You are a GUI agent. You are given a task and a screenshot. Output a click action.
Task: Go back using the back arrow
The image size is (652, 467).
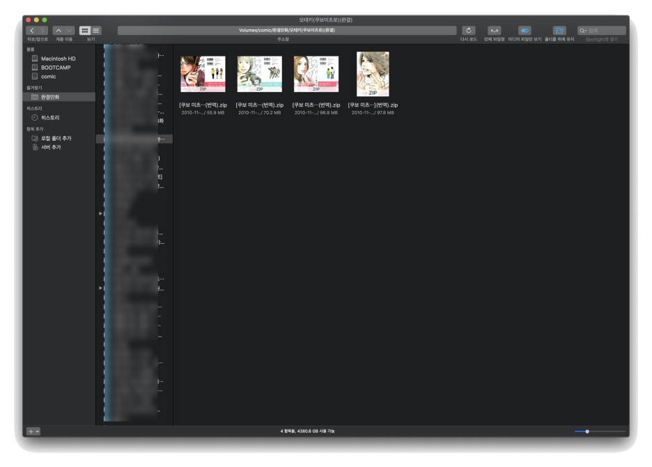pos(31,30)
